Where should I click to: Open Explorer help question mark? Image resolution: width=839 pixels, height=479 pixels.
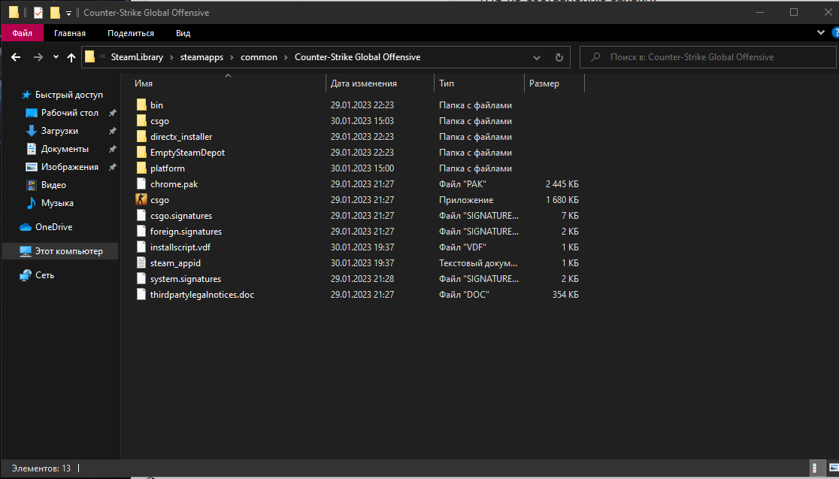click(x=835, y=32)
